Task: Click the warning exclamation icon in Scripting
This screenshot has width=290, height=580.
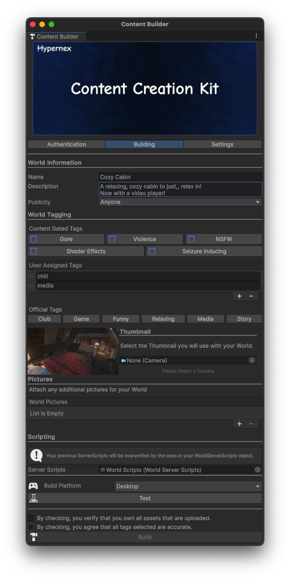Action: (x=36, y=455)
